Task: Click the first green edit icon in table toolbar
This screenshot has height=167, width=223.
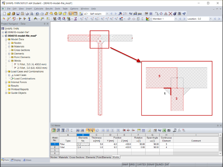Action: pyautogui.click(x=54, y=130)
